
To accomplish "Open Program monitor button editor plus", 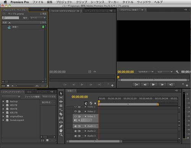I will tap(187, 85).
